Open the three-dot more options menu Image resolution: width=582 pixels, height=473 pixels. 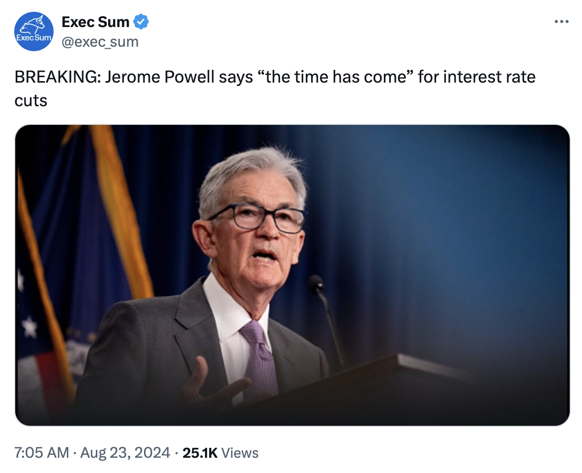[561, 22]
